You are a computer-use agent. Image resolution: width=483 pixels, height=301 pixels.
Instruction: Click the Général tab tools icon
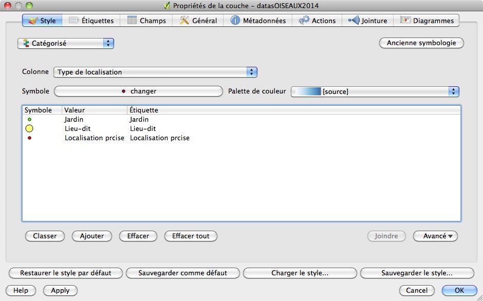click(184, 21)
